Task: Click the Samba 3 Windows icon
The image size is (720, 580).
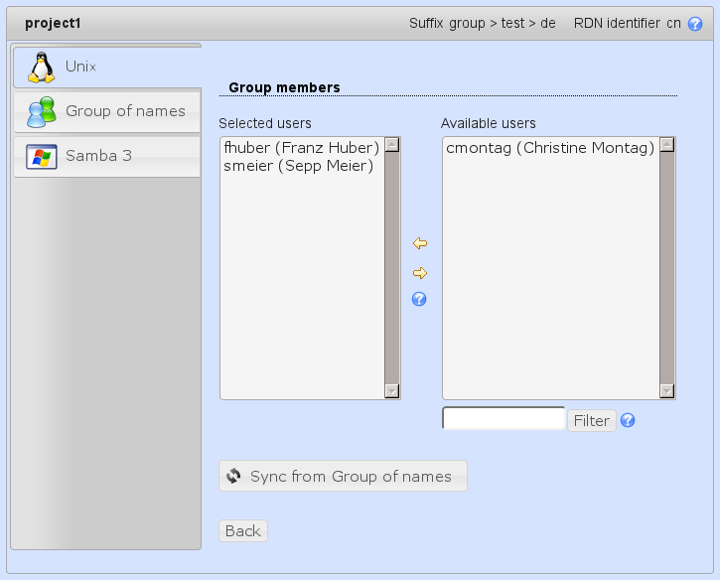Action: point(41,156)
